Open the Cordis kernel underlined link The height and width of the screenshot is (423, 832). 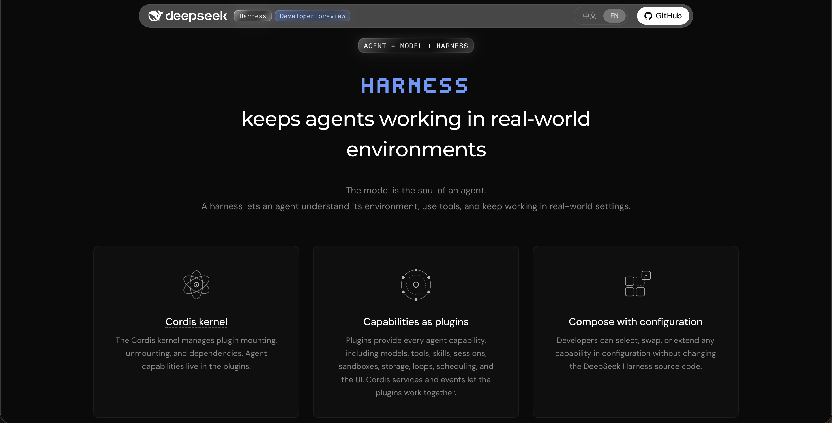coord(196,322)
